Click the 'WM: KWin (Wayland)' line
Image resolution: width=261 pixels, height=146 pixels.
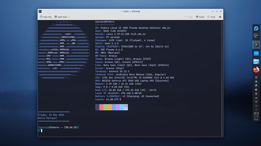pyautogui.click(x=107, y=53)
